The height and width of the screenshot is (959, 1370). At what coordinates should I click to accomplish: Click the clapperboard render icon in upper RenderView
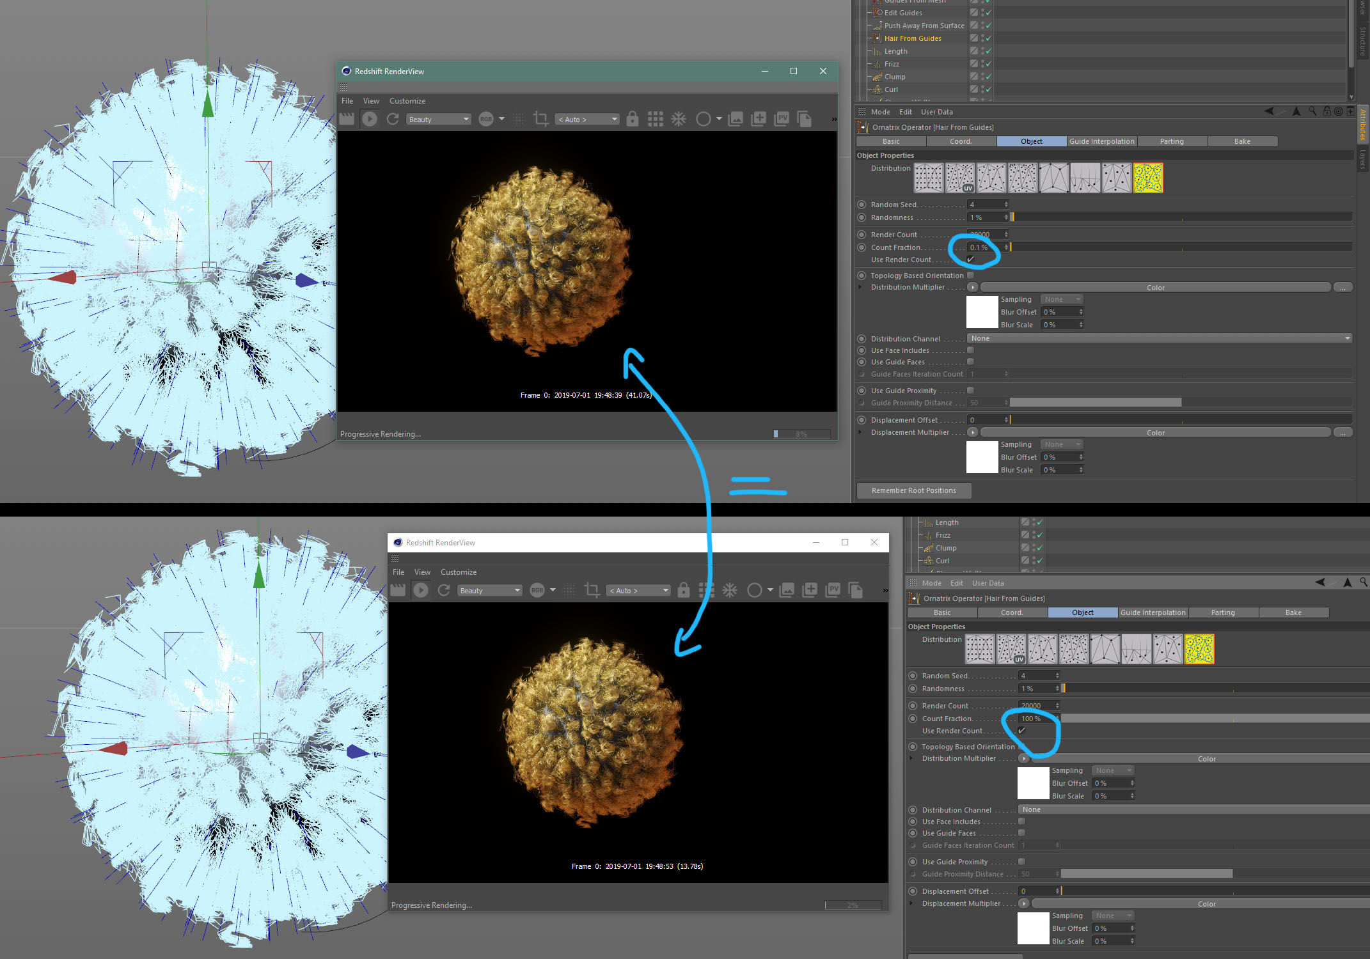tap(347, 119)
